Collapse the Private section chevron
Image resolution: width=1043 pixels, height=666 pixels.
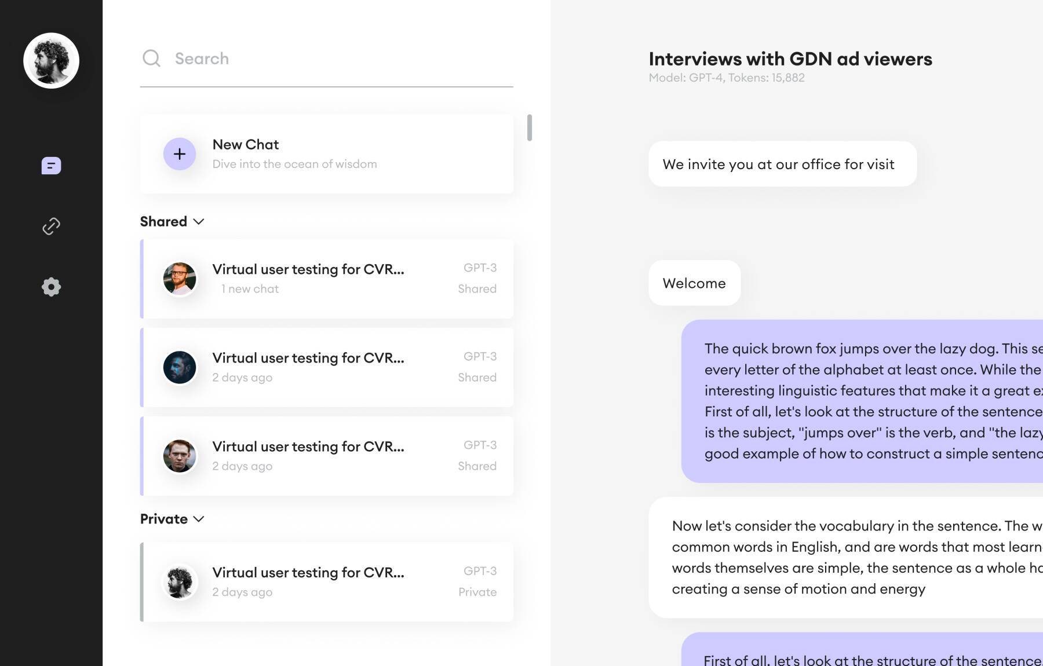click(199, 519)
